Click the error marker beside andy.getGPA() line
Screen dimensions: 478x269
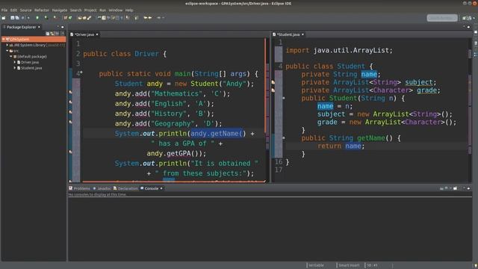(x=70, y=152)
